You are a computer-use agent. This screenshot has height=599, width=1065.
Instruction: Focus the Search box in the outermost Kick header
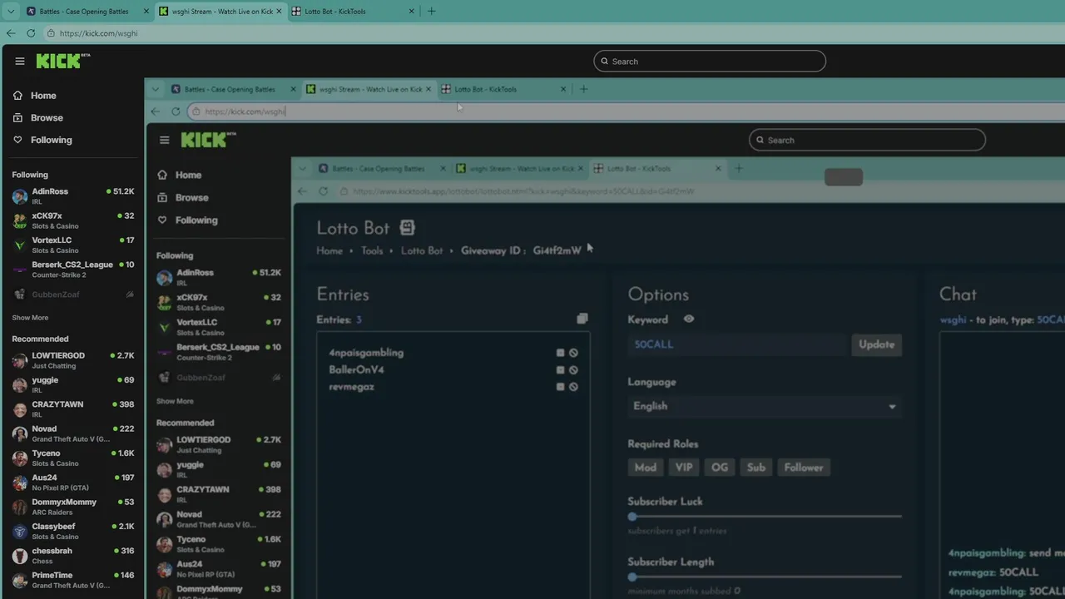coord(710,61)
